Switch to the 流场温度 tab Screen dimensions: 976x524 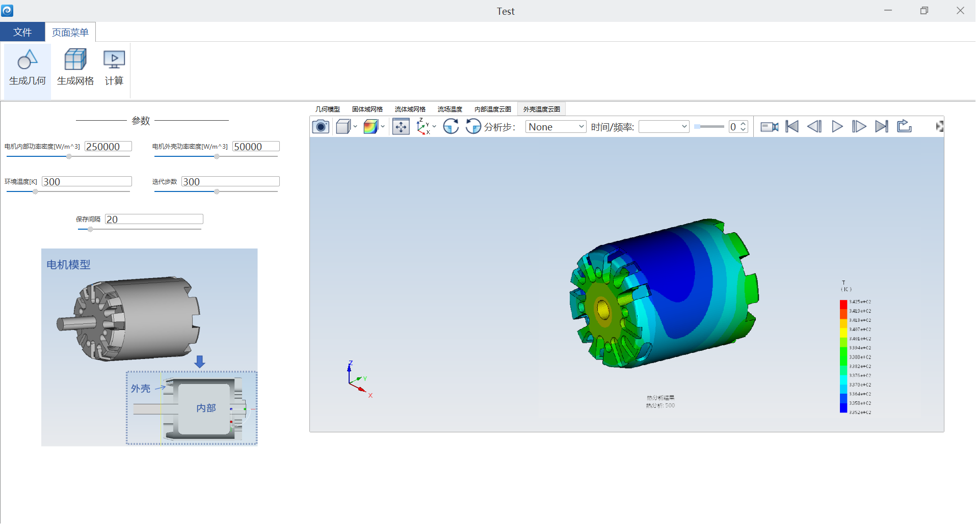[450, 109]
